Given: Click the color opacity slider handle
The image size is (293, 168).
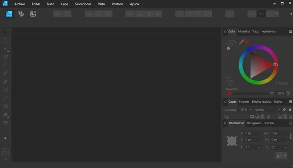Looking at the screenshot, I should pos(272,93).
